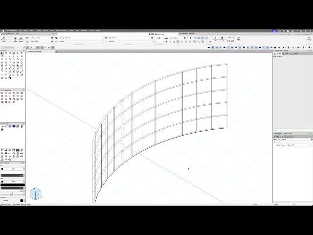Open the Left Isometric view dropdown
The width and height of the screenshot is (313, 235).
pyautogui.click(x=41, y=38)
